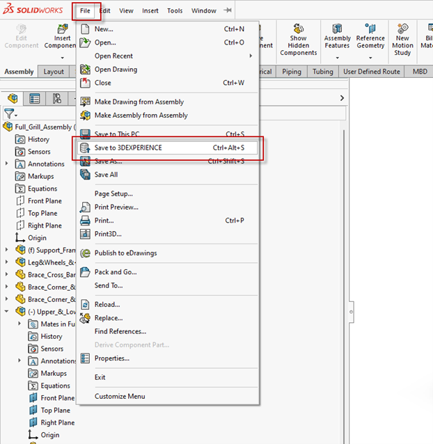Click the Save All icon
Image resolution: width=433 pixels, height=444 pixels.
(85, 175)
